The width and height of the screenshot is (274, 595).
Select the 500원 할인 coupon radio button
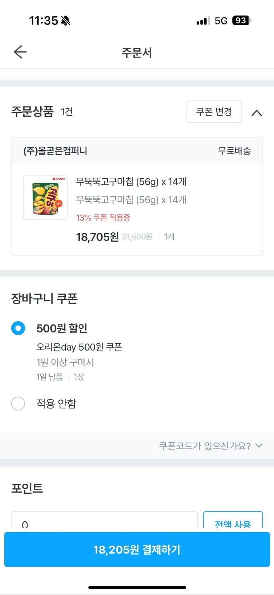click(18, 329)
